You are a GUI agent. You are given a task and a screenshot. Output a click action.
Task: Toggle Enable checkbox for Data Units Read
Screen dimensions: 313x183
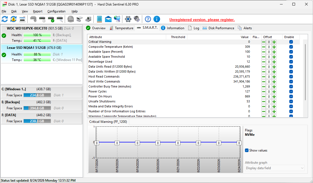(291, 67)
